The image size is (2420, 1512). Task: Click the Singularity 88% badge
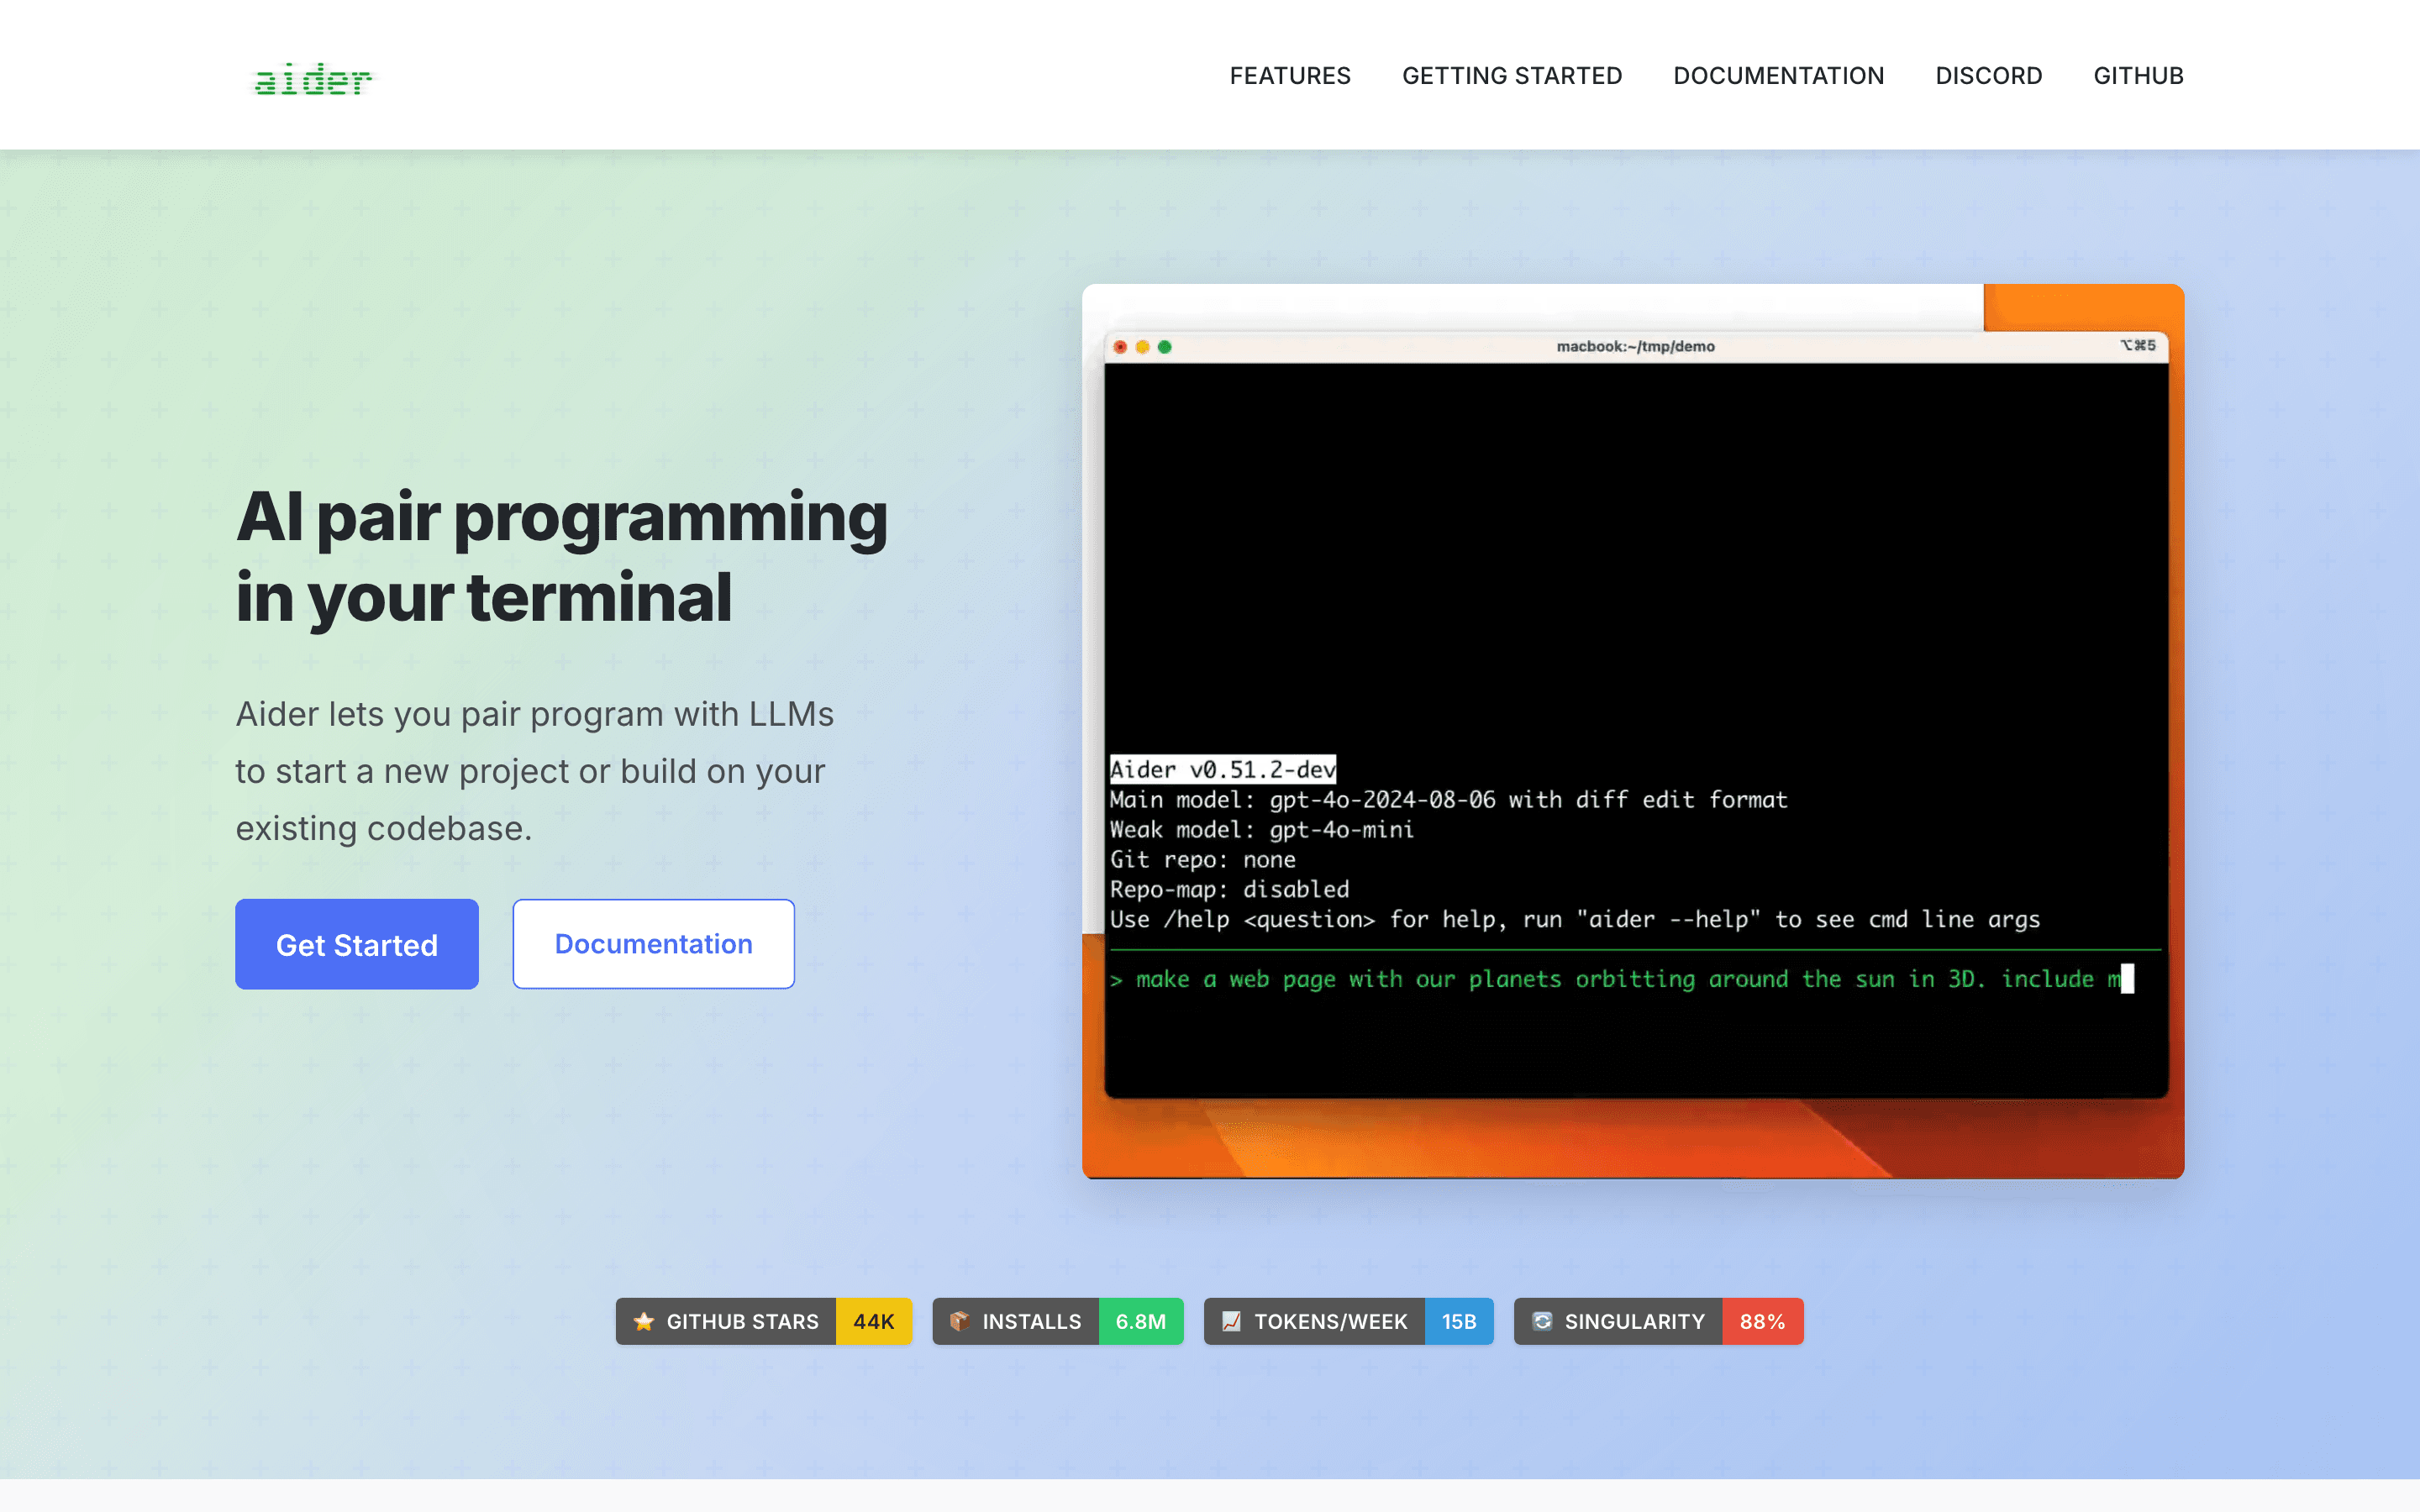click(1659, 1321)
